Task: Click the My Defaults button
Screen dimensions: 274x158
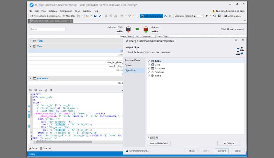Action: click(229, 143)
